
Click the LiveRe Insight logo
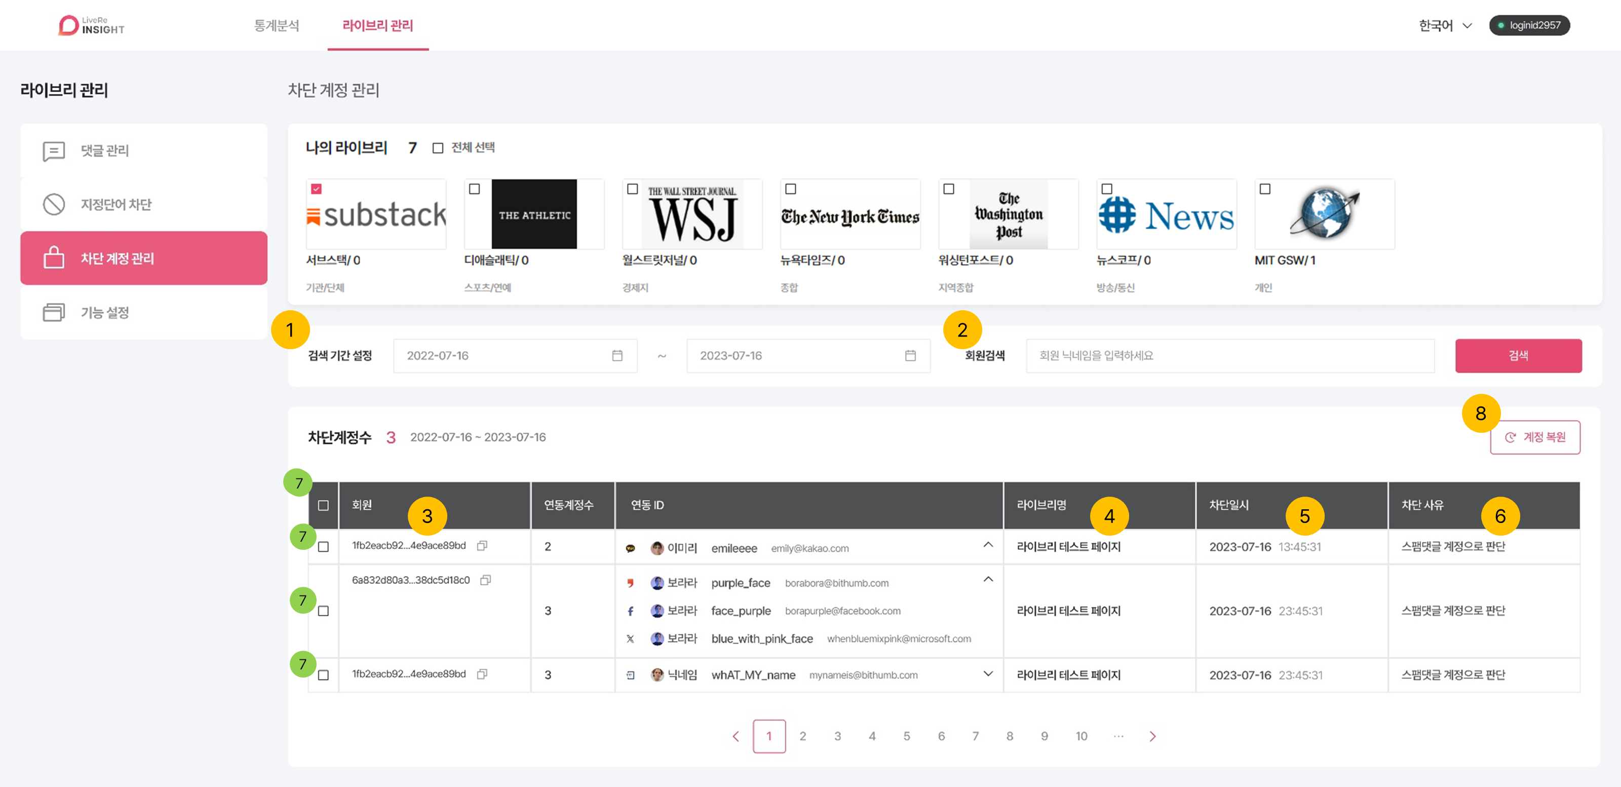91,25
